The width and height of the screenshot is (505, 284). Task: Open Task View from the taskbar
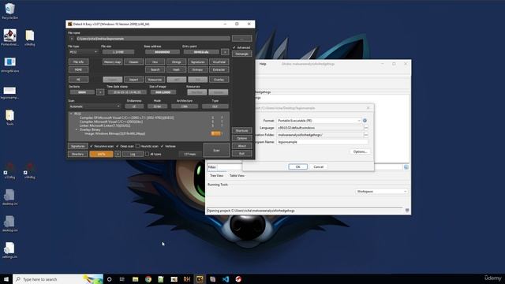click(122, 279)
